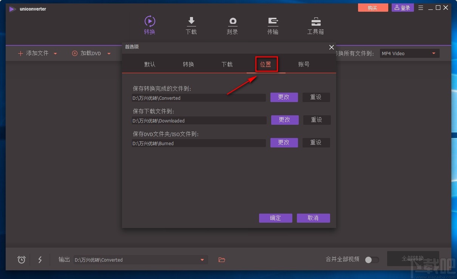Image resolution: width=457 pixels, height=279 pixels.
Task: Open the 刻录 (Burn) module
Action: coord(232,26)
